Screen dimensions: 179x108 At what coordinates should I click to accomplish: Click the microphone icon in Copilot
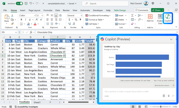169,96
